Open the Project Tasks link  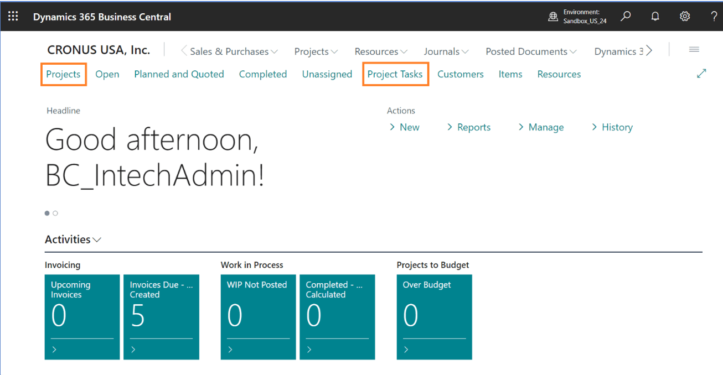pos(395,74)
